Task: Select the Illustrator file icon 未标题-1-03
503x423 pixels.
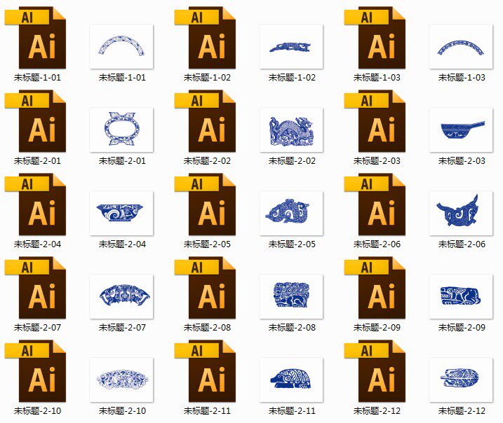Action: [375, 38]
